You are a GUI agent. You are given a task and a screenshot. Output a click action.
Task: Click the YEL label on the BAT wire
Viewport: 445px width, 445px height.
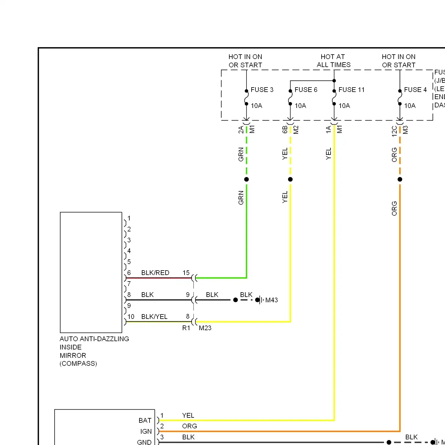point(188,415)
